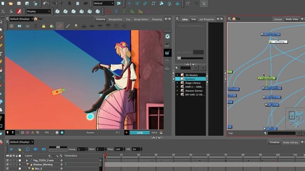The image size is (305, 171).
Task: Click the sound playback speaker icon
Action: [36, 149]
